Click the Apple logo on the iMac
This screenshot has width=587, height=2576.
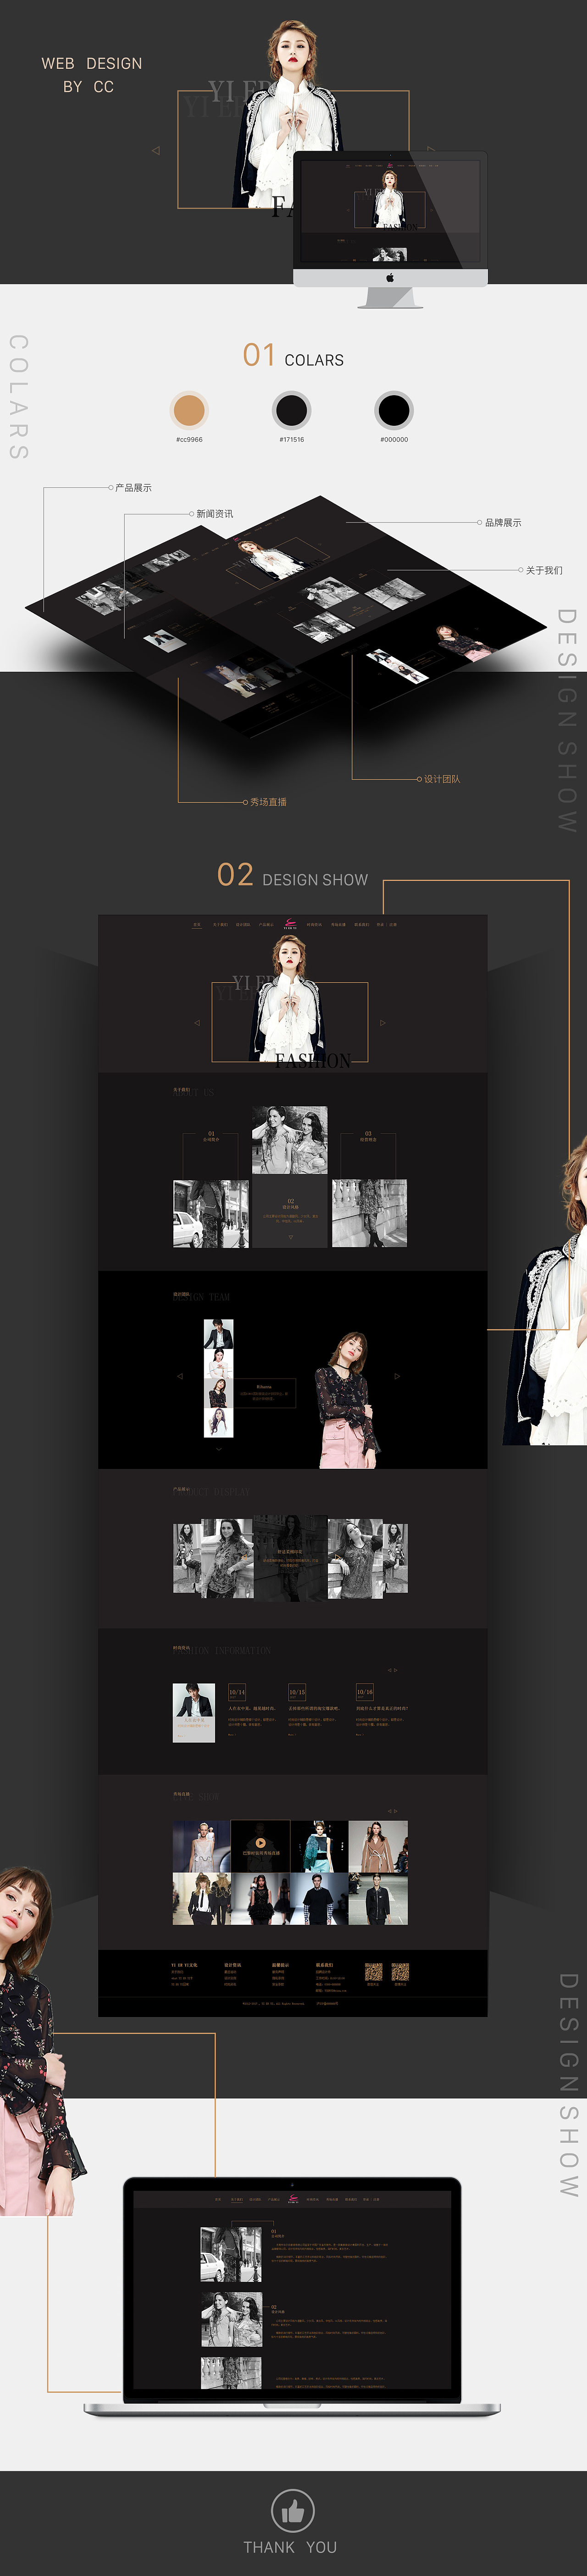[x=390, y=278]
